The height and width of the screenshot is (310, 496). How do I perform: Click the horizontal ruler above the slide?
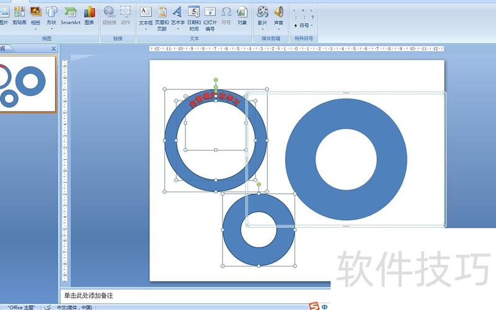pos(296,49)
